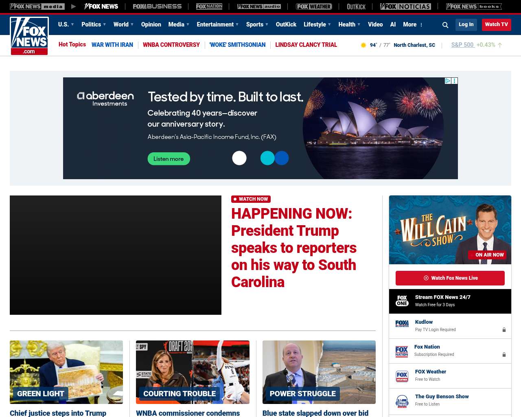The image size is (521, 417).
Task: Click the More vertical dots icon
Action: click(421, 25)
